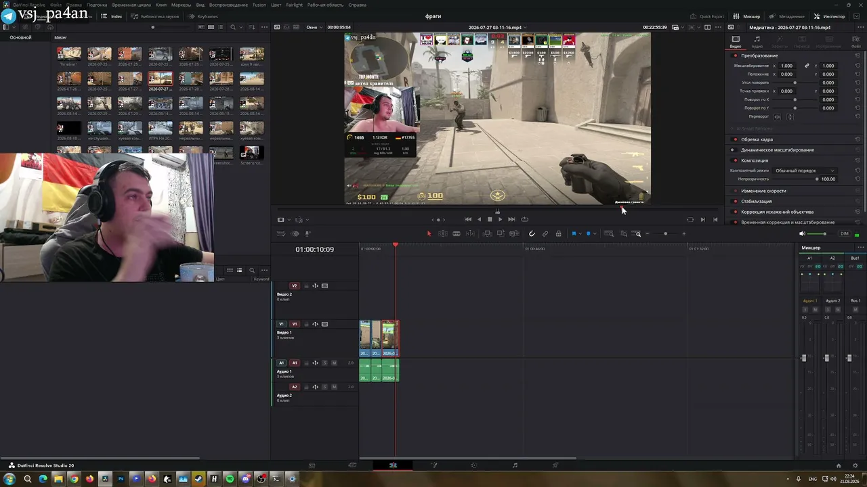Switch to the Audio inspector tab
The width and height of the screenshot is (867, 487).
click(x=757, y=42)
